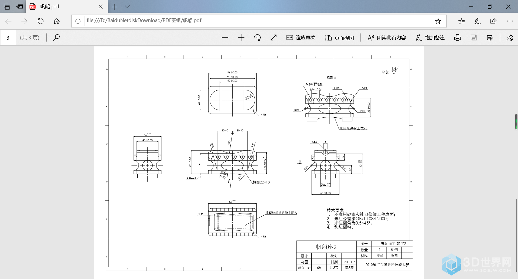The image size is (518, 279).
Task: Set these tabs aside icon
Action: tap(19, 6)
